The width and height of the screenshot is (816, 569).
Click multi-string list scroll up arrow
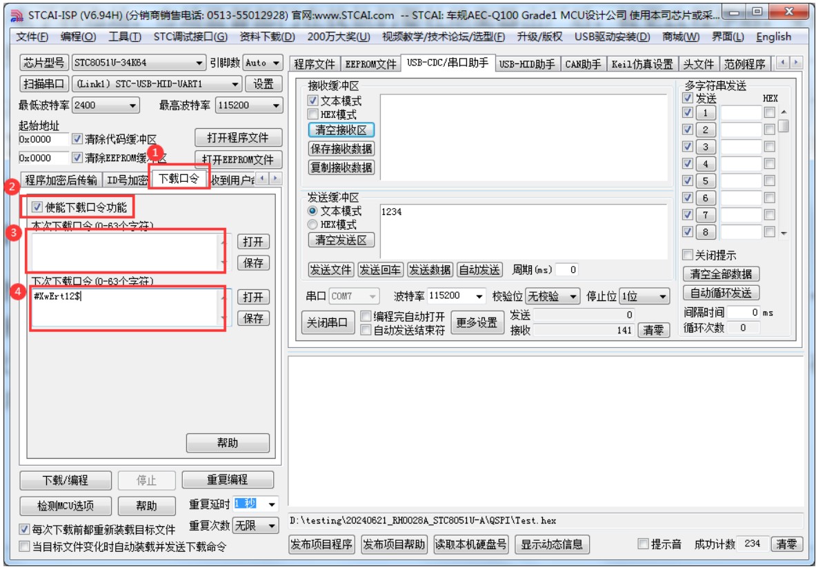pos(784,112)
